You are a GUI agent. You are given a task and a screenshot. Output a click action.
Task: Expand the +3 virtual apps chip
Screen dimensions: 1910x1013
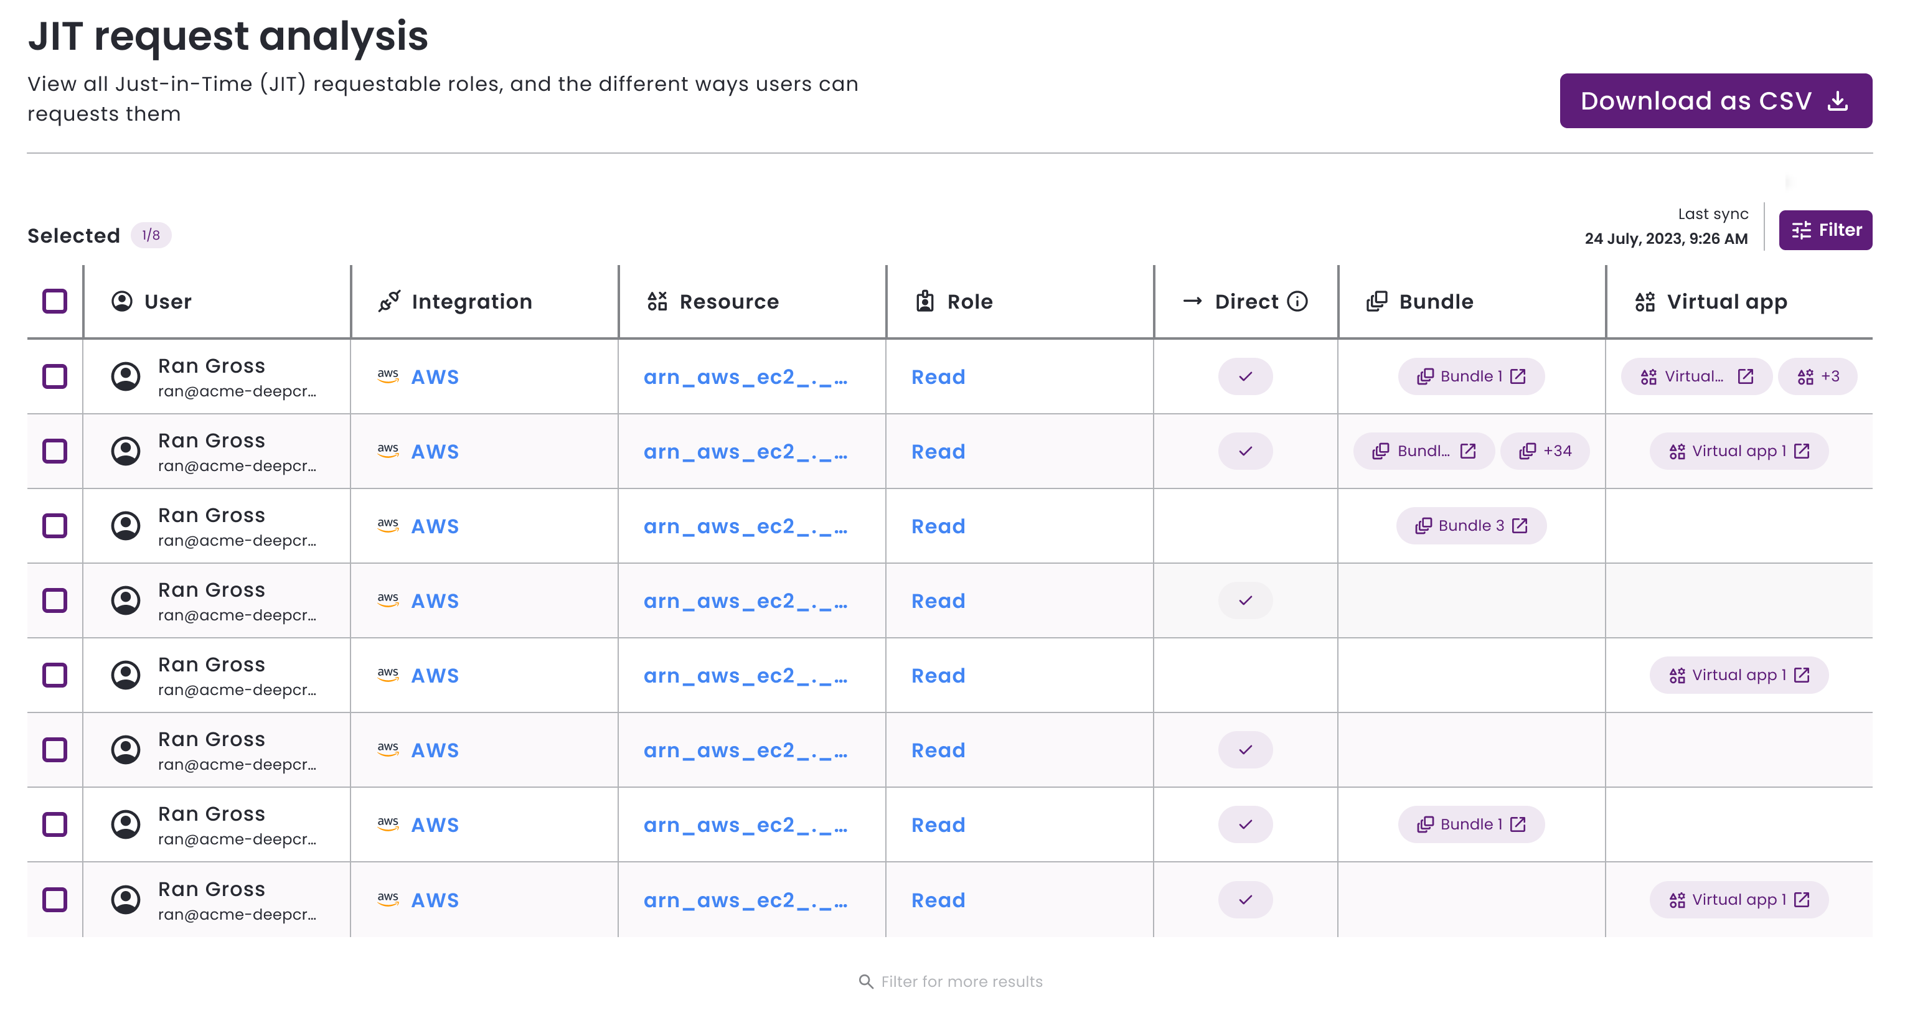coord(1818,376)
